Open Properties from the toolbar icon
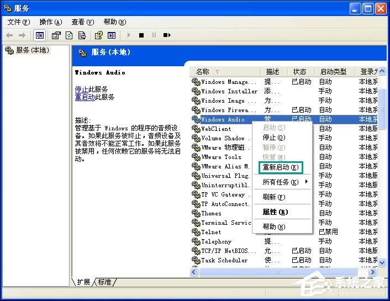 [56, 35]
